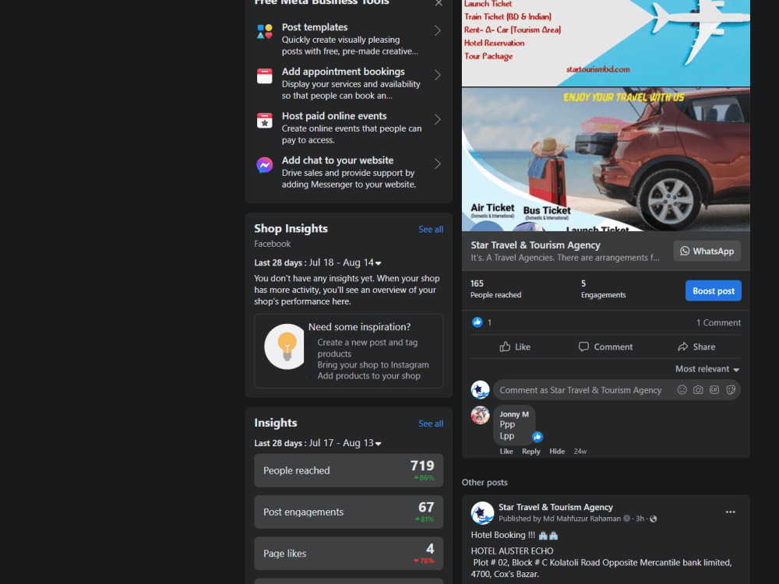
Task: Click the Shop Insights heading
Action: point(291,228)
